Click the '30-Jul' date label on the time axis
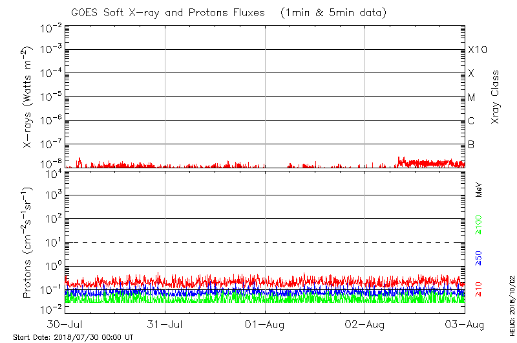517x343 pixels. tap(65, 323)
